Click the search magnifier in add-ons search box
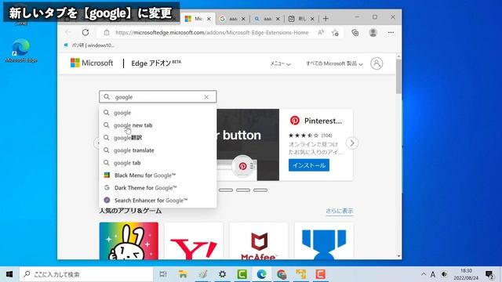Image resolution: width=502 pixels, height=282 pixels. coord(107,96)
